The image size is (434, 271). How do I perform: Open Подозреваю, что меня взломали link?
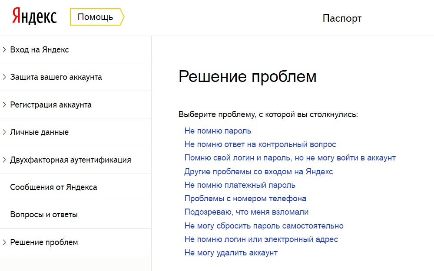click(x=246, y=212)
